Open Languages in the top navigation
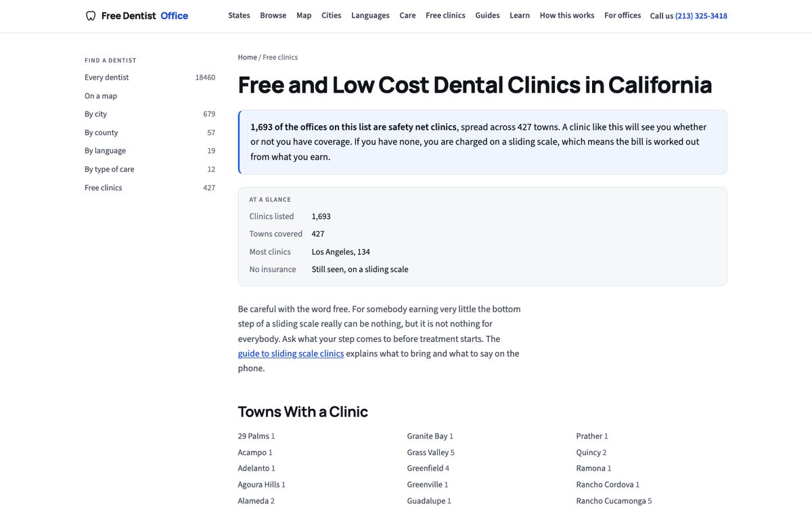The image size is (812, 507). point(370,16)
